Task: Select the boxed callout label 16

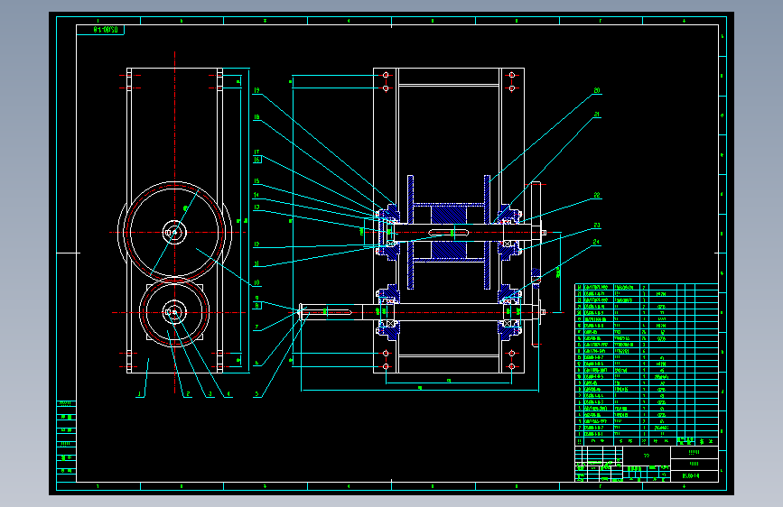Action: pos(257,160)
